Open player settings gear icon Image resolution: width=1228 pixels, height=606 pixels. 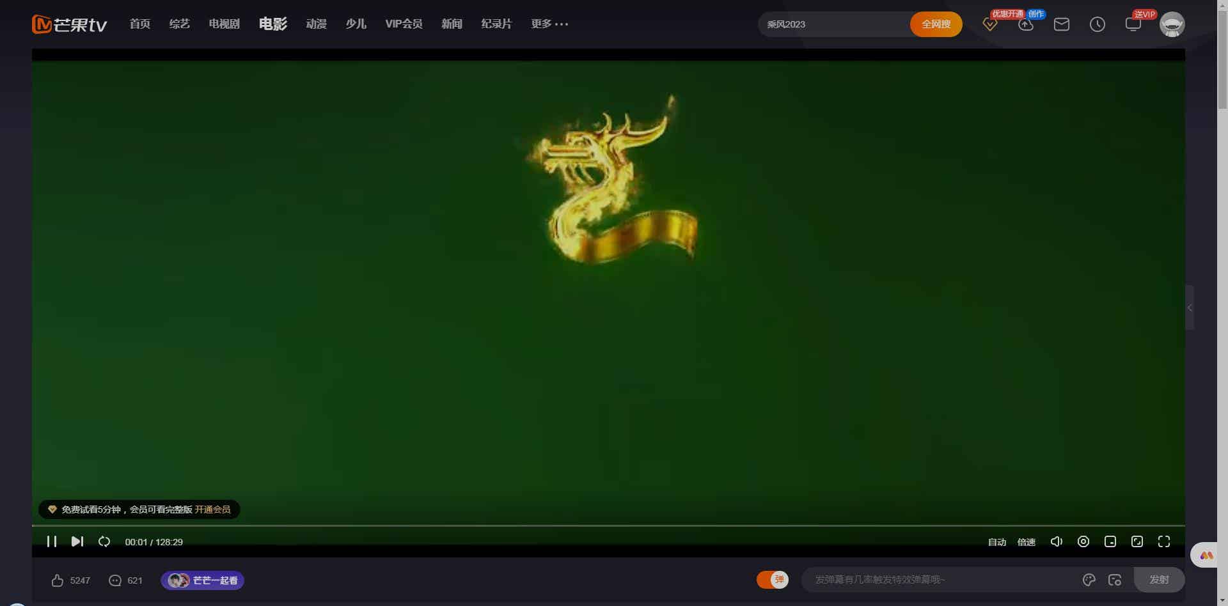click(1083, 541)
